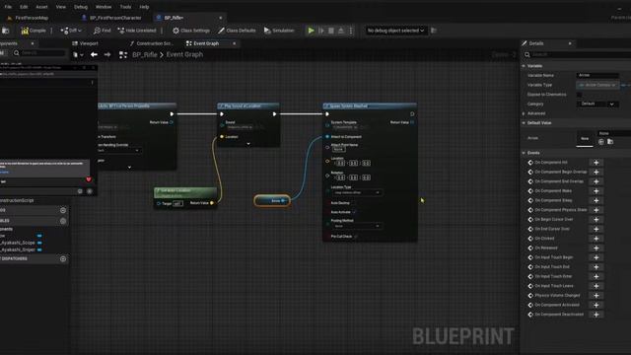Open the Diff dropdown
This screenshot has width=631, height=355.
click(x=71, y=31)
